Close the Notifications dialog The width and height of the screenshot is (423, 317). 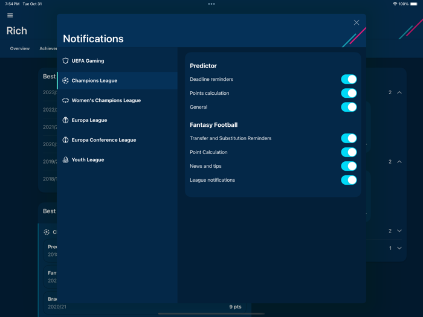(357, 23)
